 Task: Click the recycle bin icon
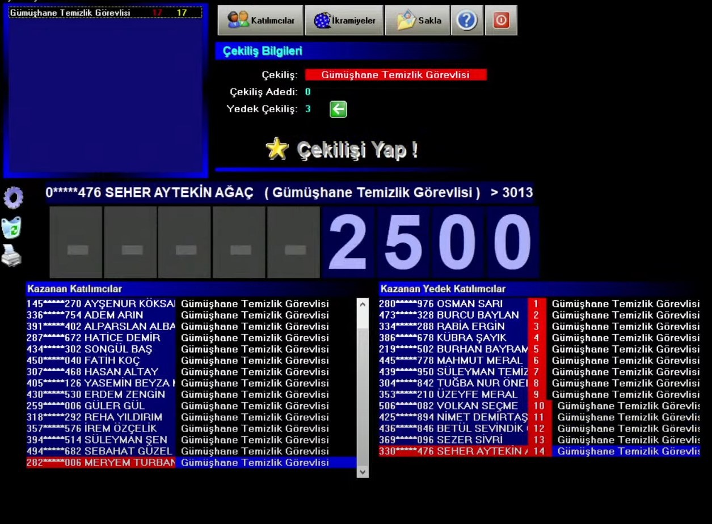pos(12,228)
